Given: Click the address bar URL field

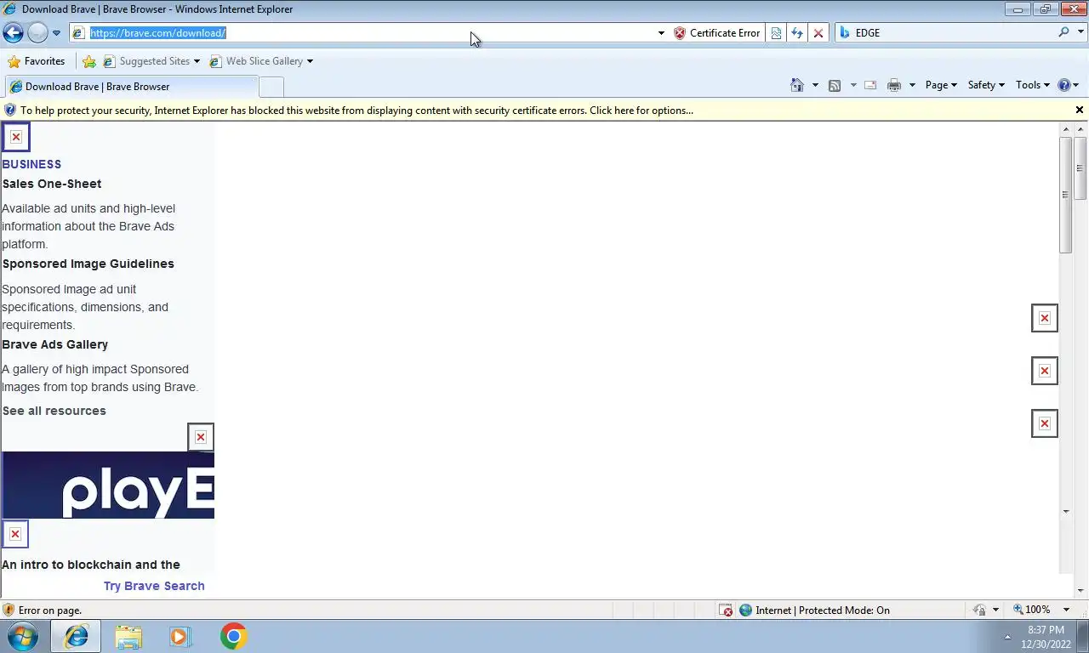Looking at the screenshot, I should (363, 33).
